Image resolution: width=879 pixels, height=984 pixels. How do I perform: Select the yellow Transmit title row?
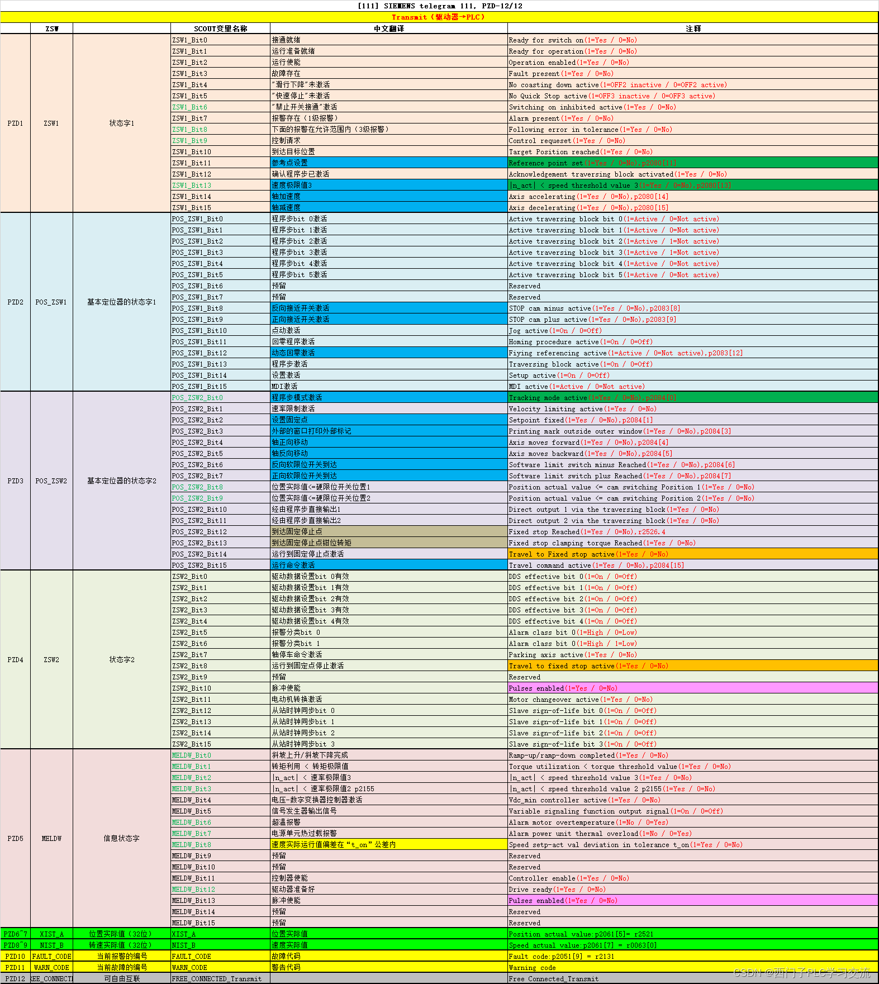click(439, 17)
